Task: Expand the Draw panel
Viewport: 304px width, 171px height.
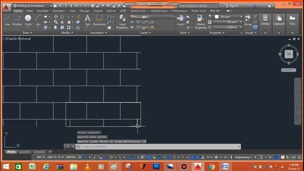Action: 28,33
